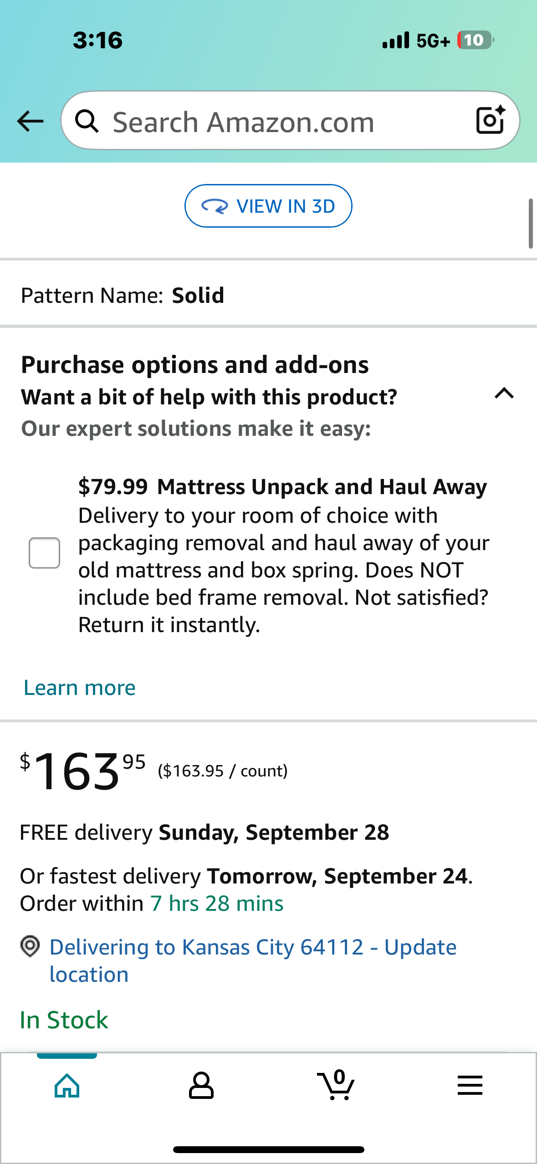Open camera lens search icon
The image size is (537, 1164).
coord(490,120)
